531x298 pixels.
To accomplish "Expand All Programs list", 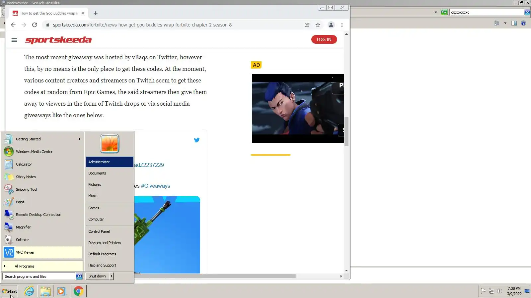I will point(42,266).
